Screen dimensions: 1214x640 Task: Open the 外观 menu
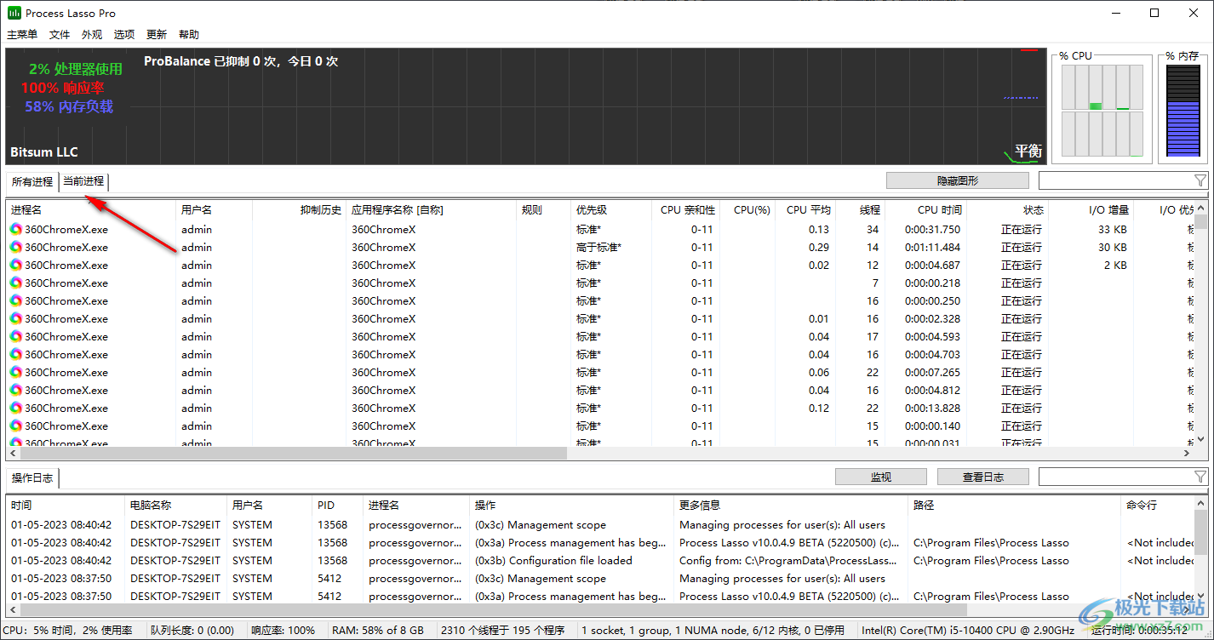[92, 35]
